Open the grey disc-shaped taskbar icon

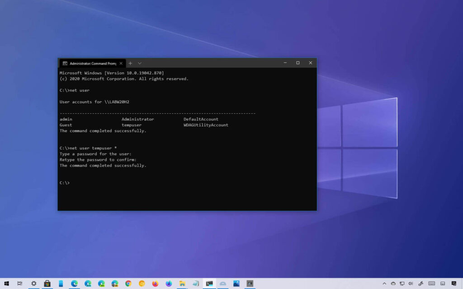[223, 284]
